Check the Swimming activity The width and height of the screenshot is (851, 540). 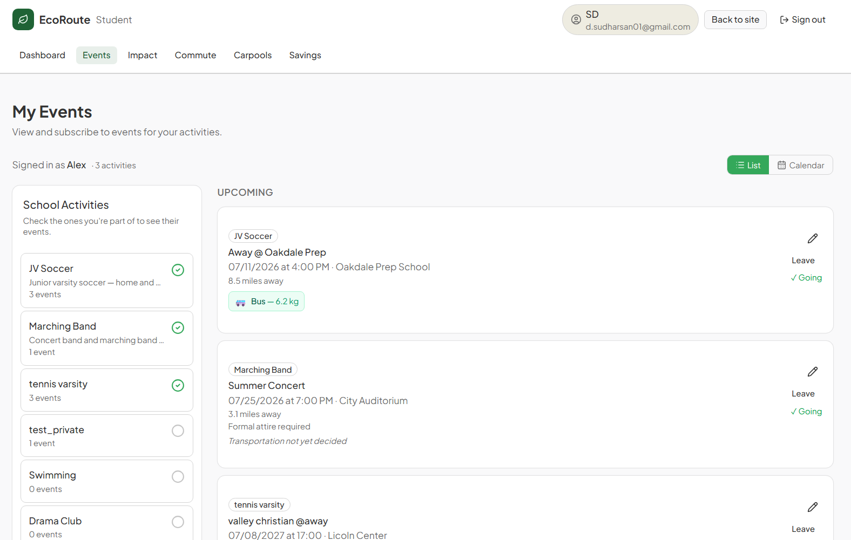coord(178,476)
